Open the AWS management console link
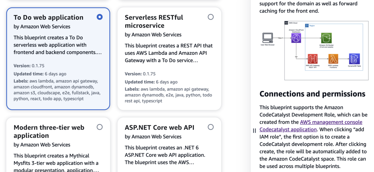Viewport: 374px width, 172px height. click(331, 122)
